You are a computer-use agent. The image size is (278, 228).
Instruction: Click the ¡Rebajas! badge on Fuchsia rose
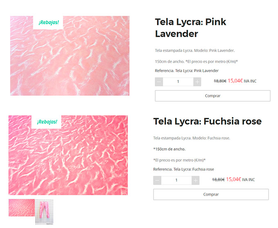click(47, 122)
